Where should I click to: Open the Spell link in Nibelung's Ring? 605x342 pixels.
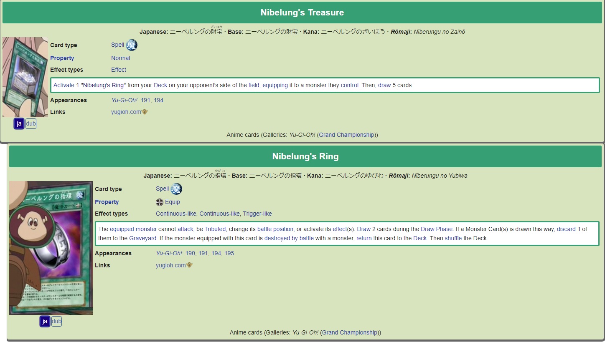click(x=163, y=189)
